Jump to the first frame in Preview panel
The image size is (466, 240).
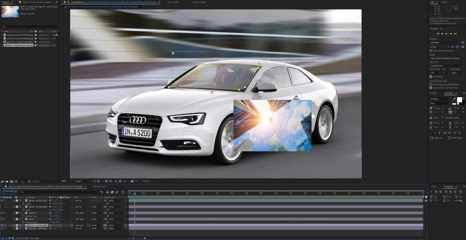click(x=438, y=34)
